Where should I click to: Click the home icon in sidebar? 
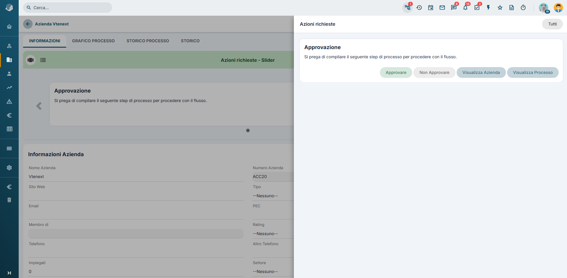tap(9, 27)
